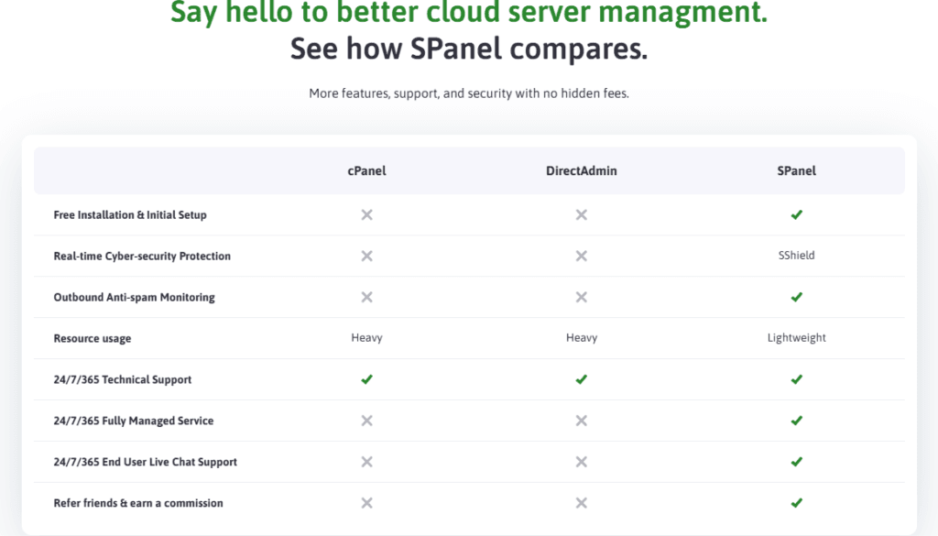Click Heavy under the DirectAdmin column

pyautogui.click(x=582, y=338)
